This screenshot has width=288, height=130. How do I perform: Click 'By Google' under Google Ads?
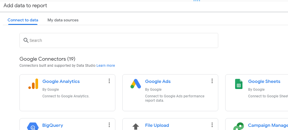pyautogui.click(x=153, y=90)
